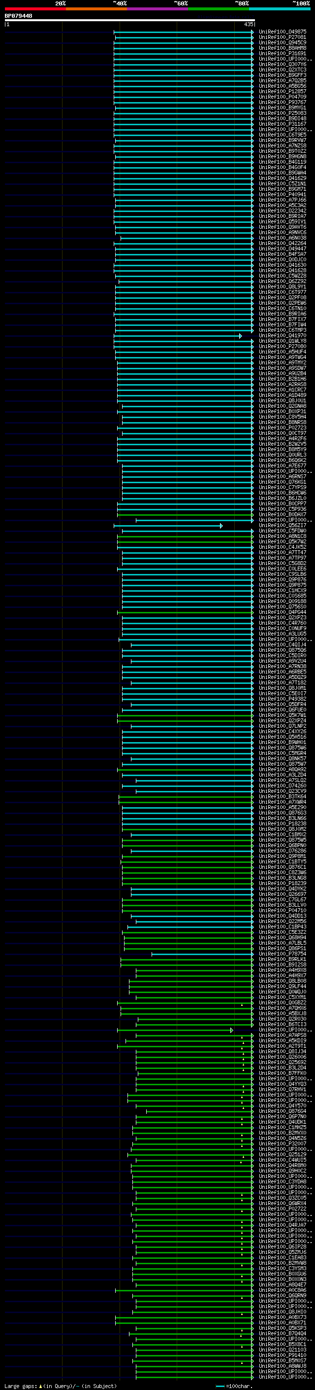This screenshot has height=1390, width=315.
Task: Select the UniRef100_Q9P876 label
Action: 283,579
